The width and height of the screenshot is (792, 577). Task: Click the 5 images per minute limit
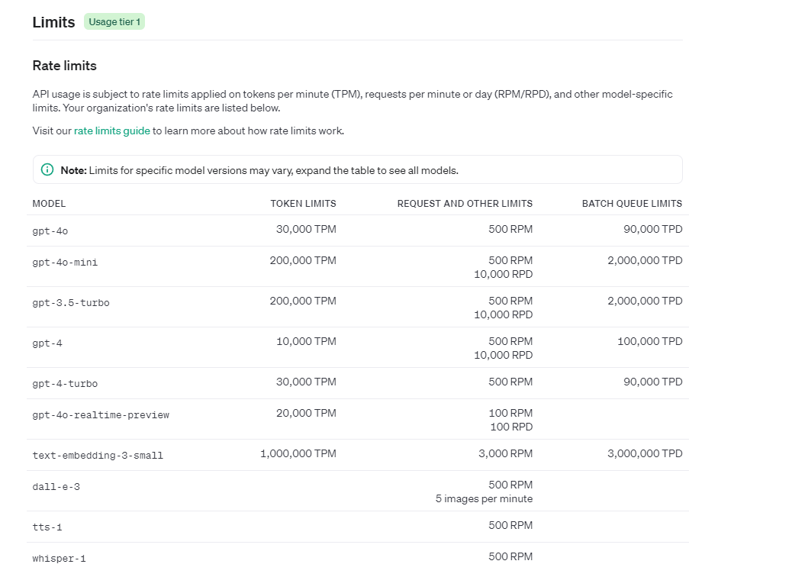(484, 499)
